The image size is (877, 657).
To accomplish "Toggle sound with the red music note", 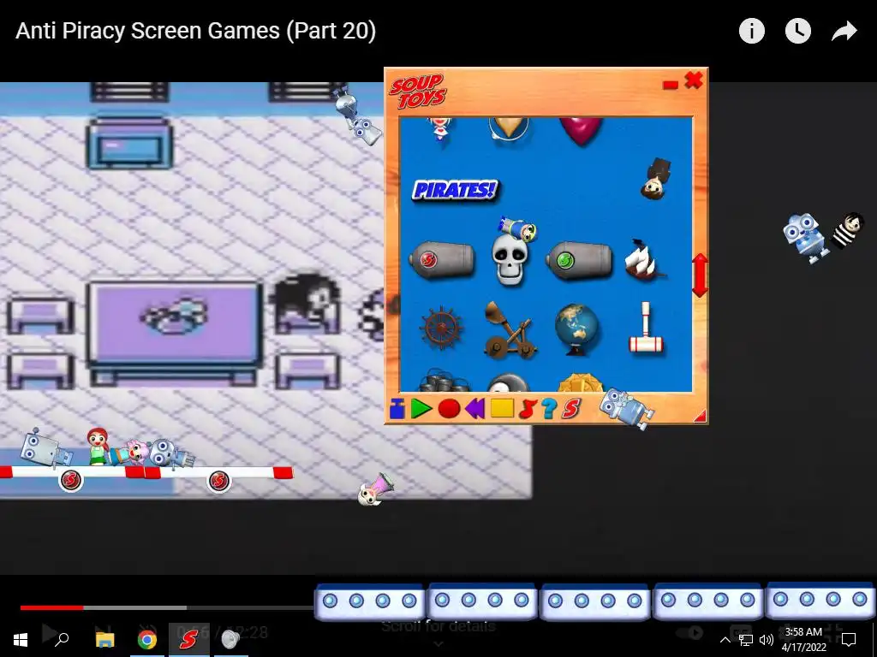I will [x=528, y=408].
